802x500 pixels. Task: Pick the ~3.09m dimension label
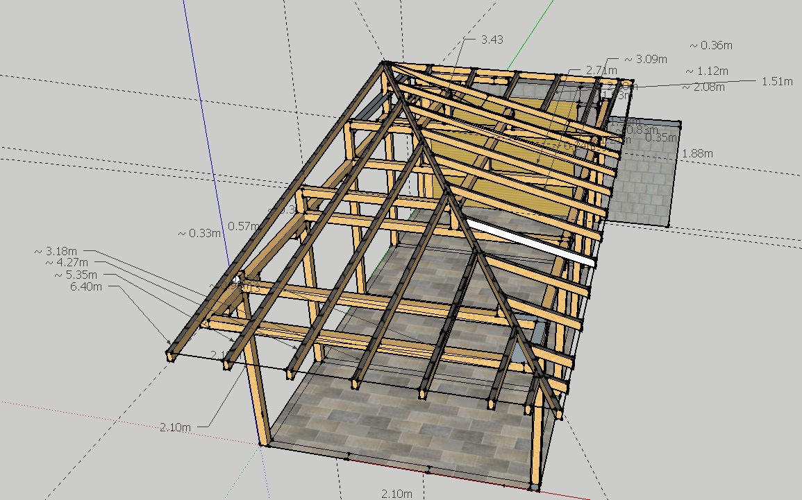point(646,60)
